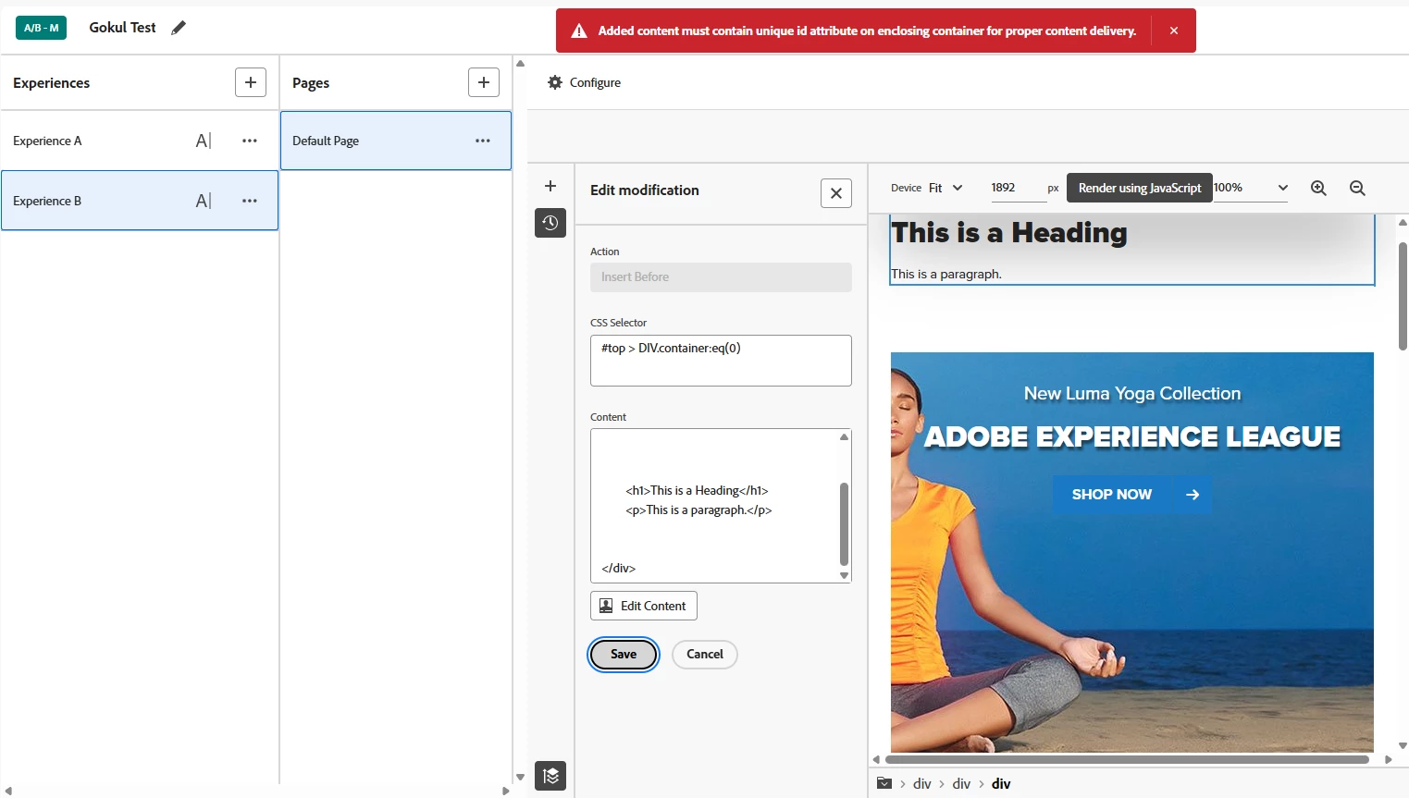Click New Luma Yoga Collection text
This screenshot has height=798, width=1409.
(1132, 394)
